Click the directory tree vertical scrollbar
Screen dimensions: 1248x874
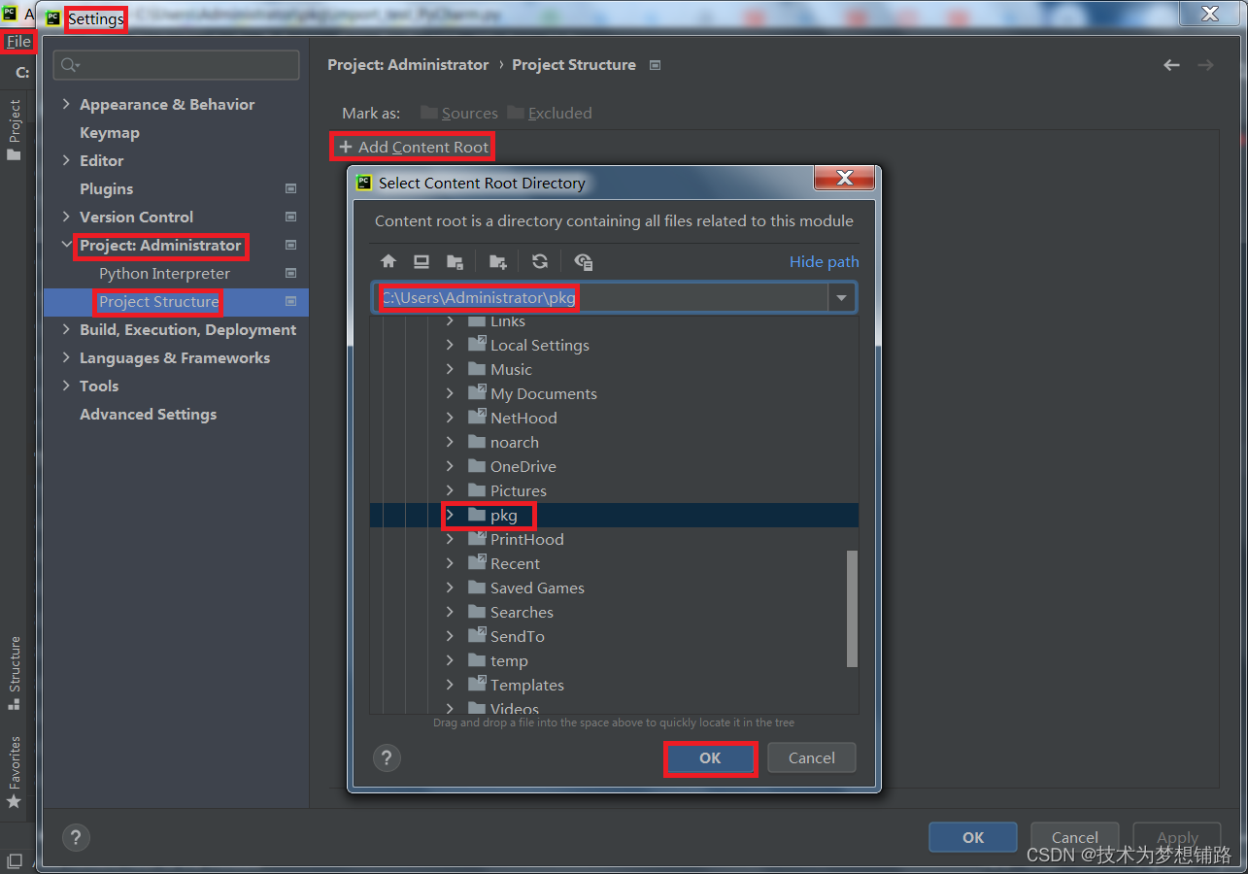click(x=852, y=608)
